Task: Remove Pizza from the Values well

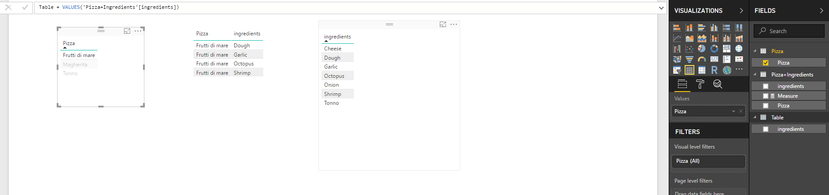Action: point(741,111)
